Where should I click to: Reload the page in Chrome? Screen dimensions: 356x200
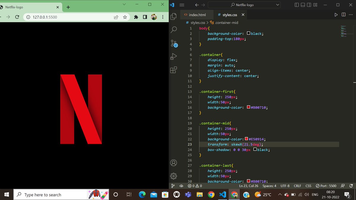point(17,17)
